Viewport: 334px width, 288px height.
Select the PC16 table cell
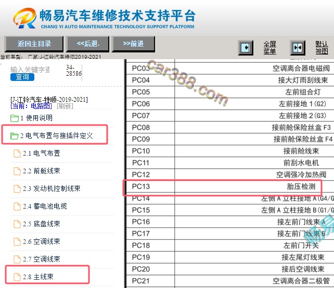150,222
